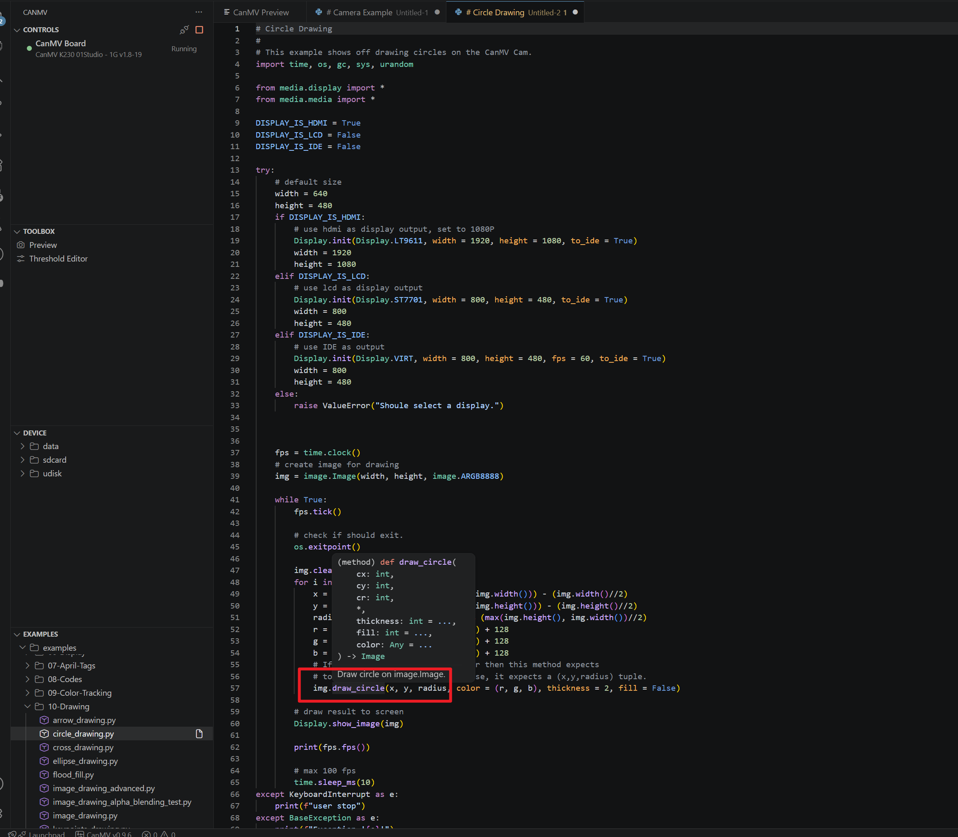Collapse the 10-Drawing folder chevron

coord(28,706)
